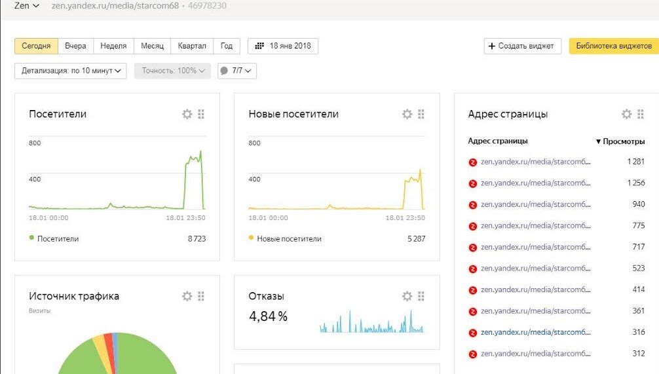The width and height of the screenshot is (659, 374).
Task: Open page link with 414 views
Action: [x=536, y=290]
